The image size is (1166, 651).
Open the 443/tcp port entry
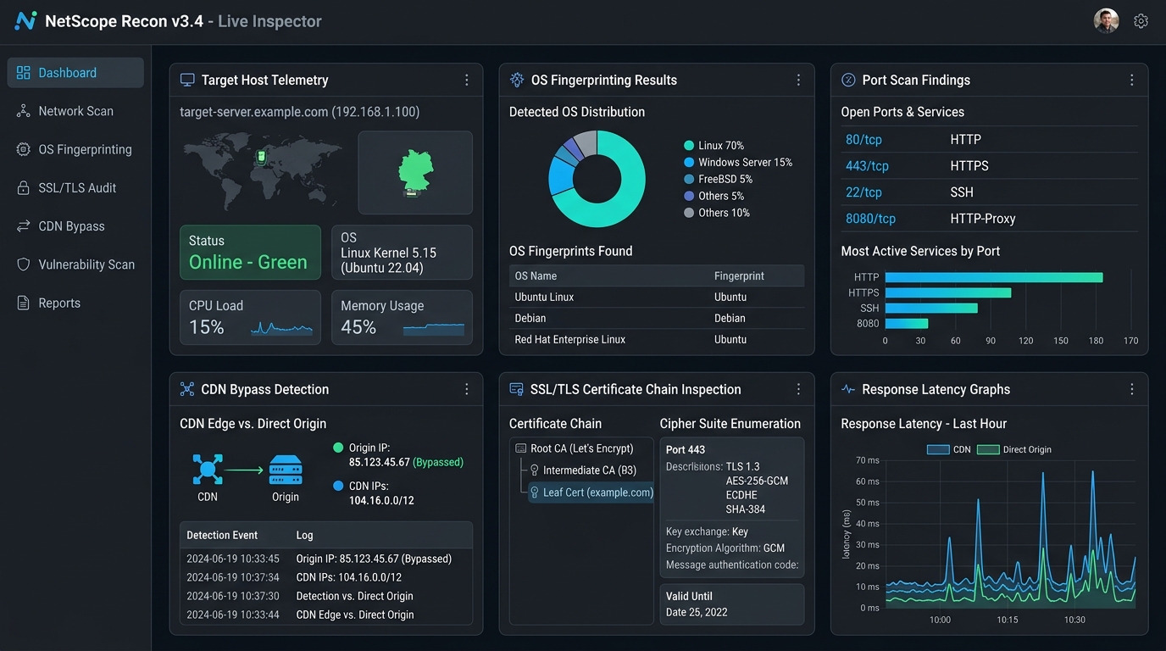[x=867, y=166]
